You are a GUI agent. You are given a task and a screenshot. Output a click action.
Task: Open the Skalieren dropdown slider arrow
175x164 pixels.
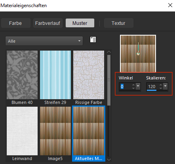(165, 86)
